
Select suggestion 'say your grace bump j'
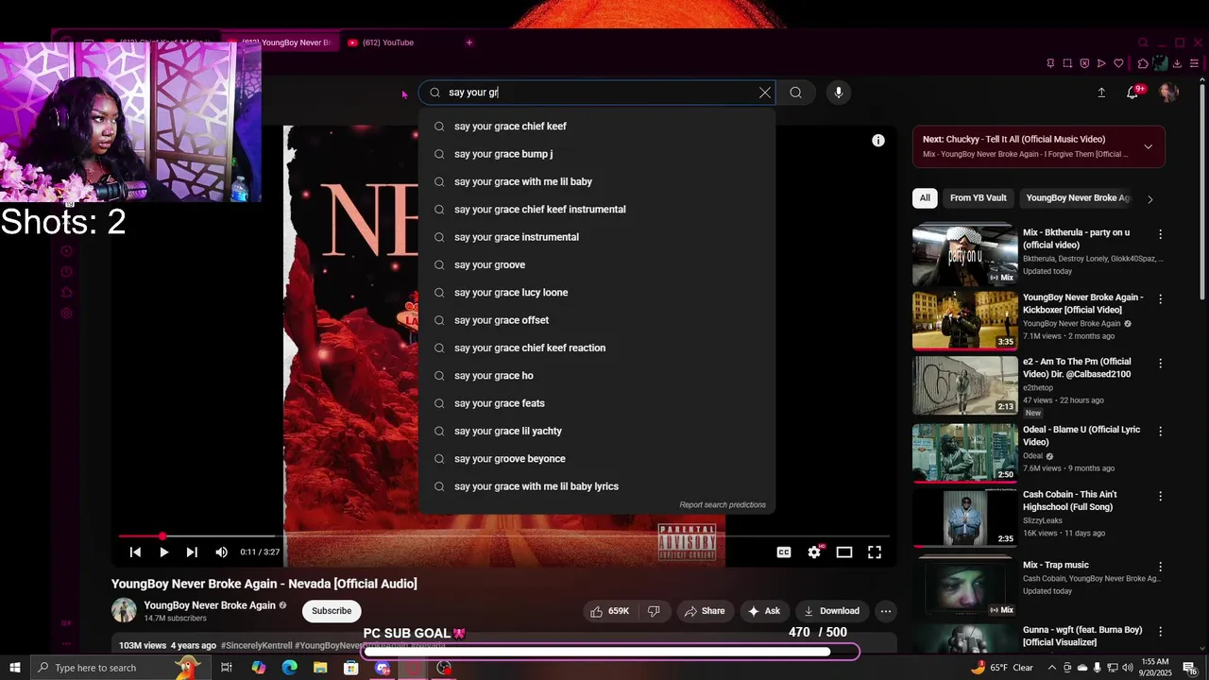597,154
